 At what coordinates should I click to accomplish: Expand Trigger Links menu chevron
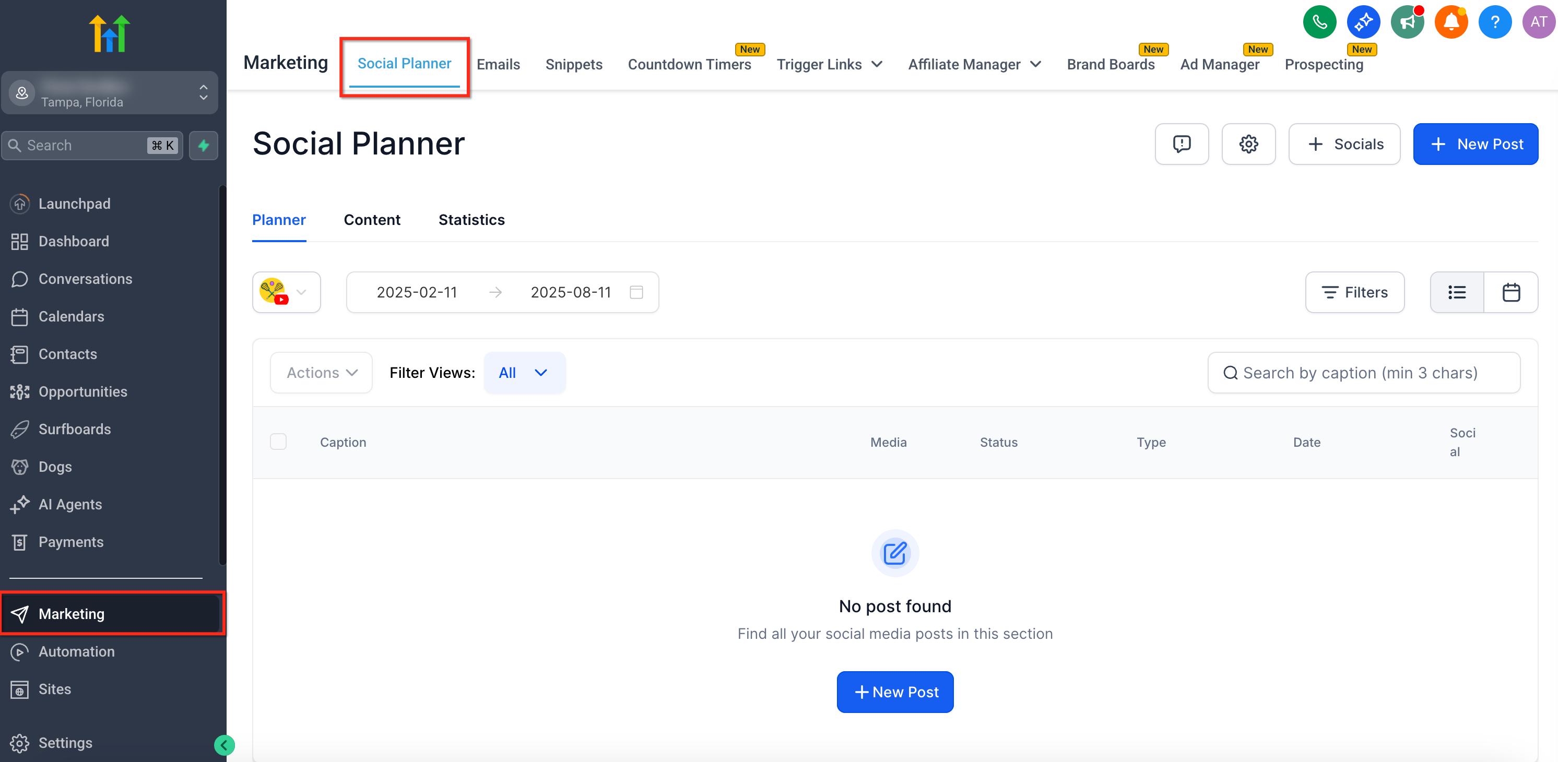876,64
